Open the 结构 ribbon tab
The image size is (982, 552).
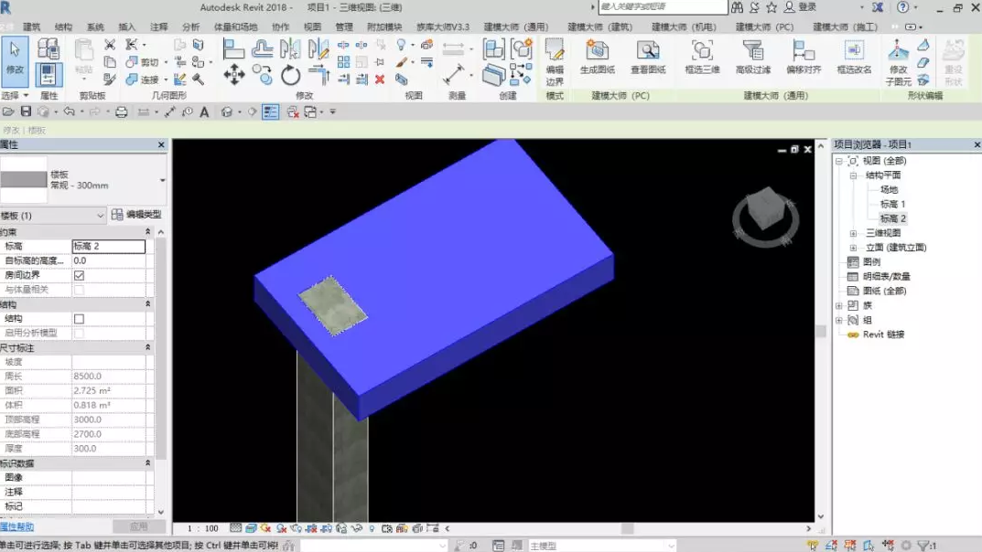coord(63,27)
